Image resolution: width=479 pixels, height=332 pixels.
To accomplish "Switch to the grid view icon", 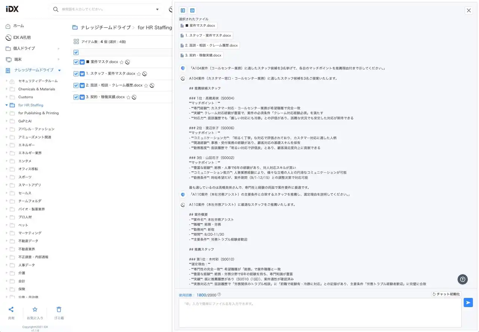I will (x=76, y=42).
